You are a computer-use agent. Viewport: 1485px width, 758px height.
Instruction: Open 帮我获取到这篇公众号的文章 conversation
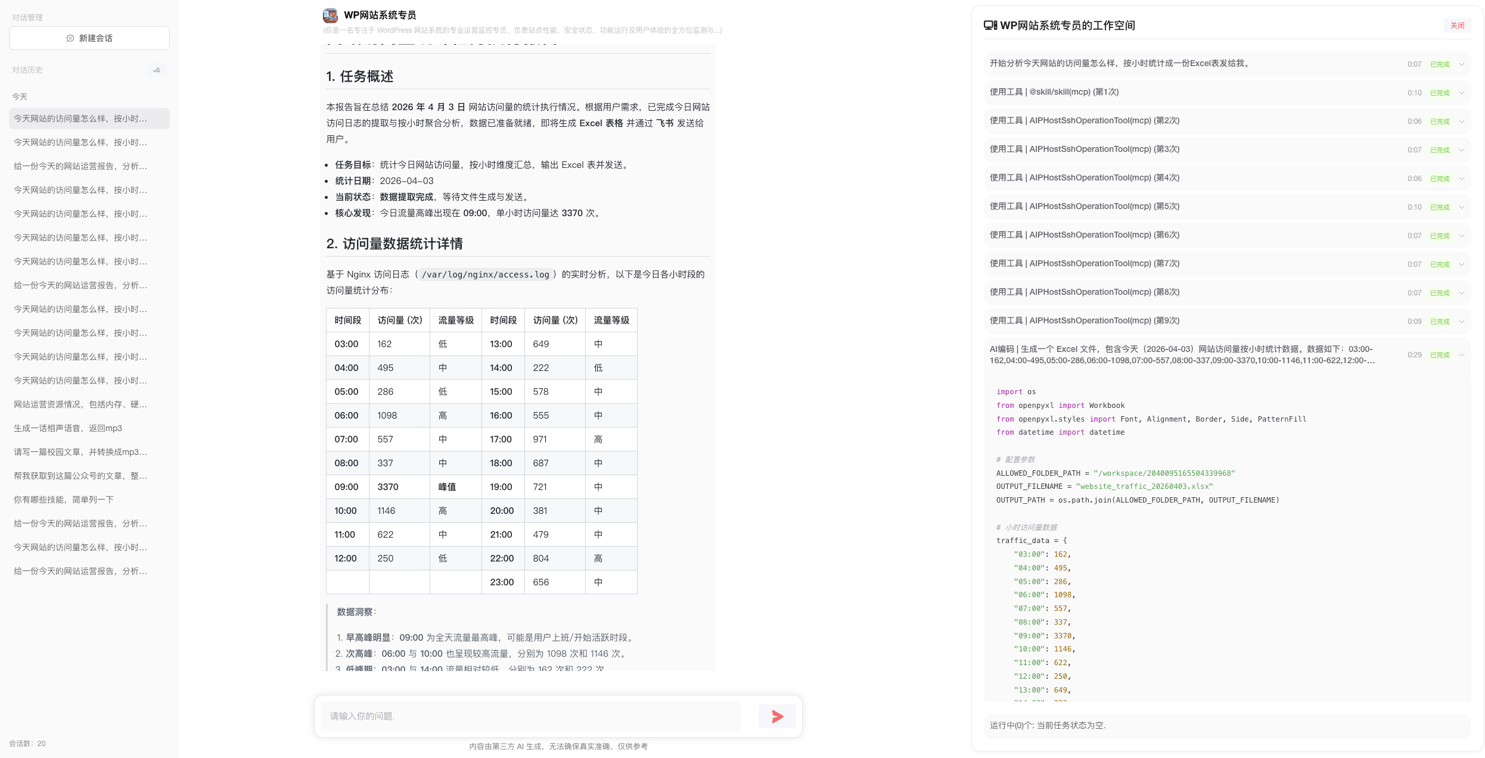(80, 476)
